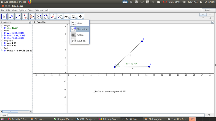
Task: Open the Dropbox tray icon
Action: [x=131, y=2]
